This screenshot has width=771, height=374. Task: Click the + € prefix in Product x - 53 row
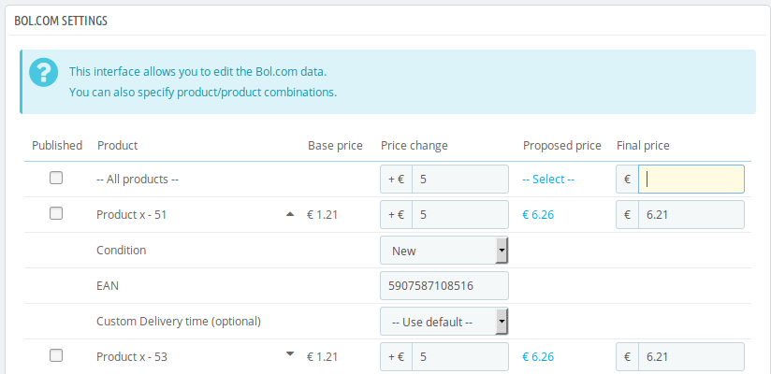(x=397, y=357)
